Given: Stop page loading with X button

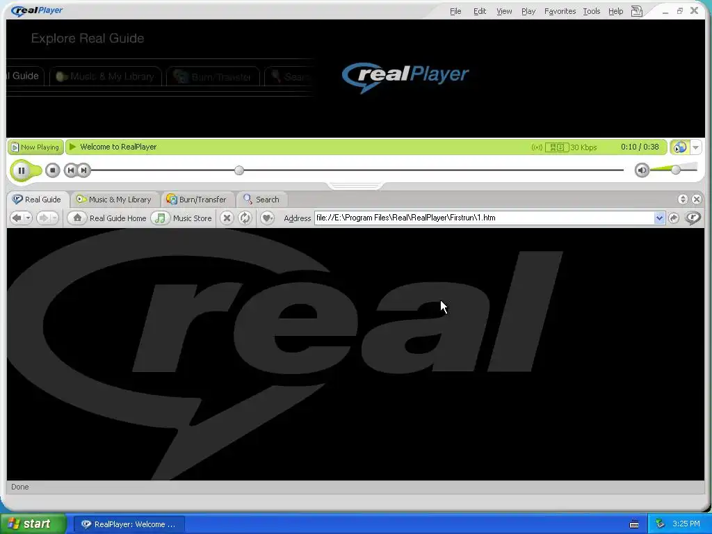Looking at the screenshot, I should click(227, 218).
